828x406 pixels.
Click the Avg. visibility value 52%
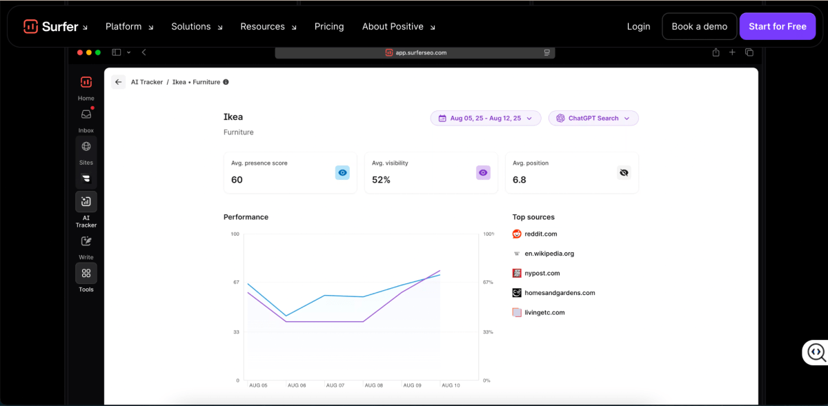click(x=381, y=180)
